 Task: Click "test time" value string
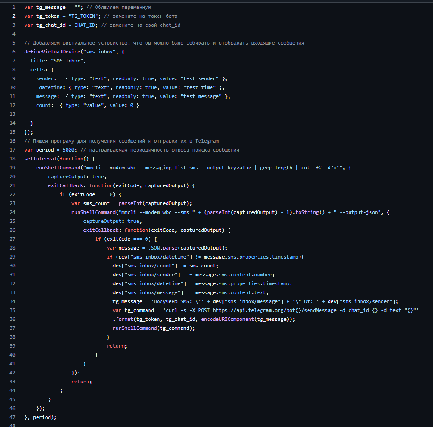tap(200, 87)
